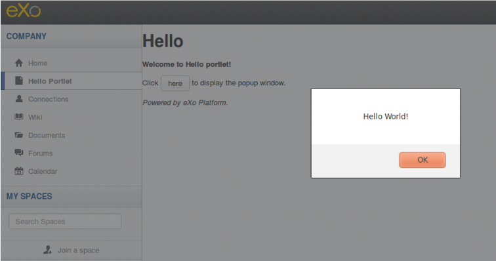Click 'to display the popup window.' text
The width and height of the screenshot is (496, 261).
pos(239,83)
